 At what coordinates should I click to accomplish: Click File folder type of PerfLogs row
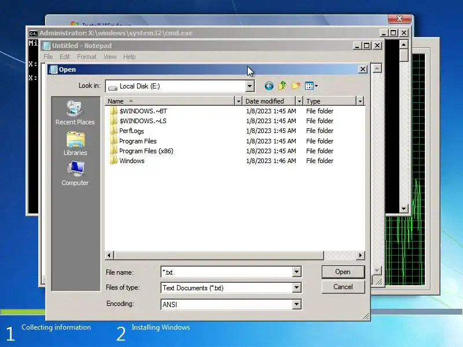[320, 131]
